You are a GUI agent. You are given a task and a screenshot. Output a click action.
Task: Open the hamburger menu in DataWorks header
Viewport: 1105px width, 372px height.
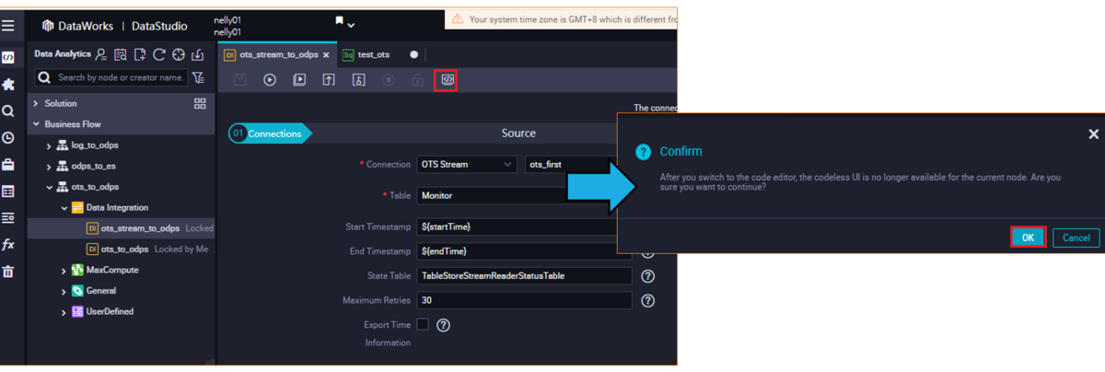[8, 26]
